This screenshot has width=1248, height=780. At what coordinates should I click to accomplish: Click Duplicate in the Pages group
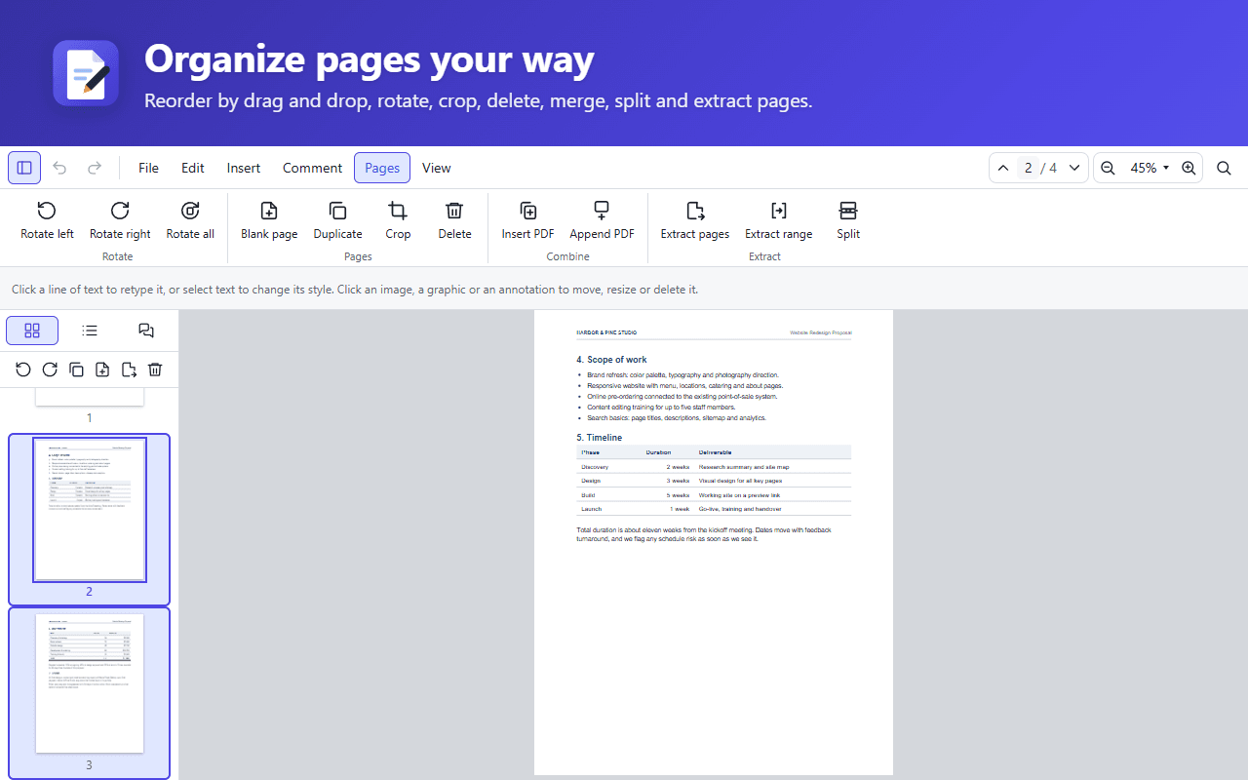pyautogui.click(x=337, y=220)
